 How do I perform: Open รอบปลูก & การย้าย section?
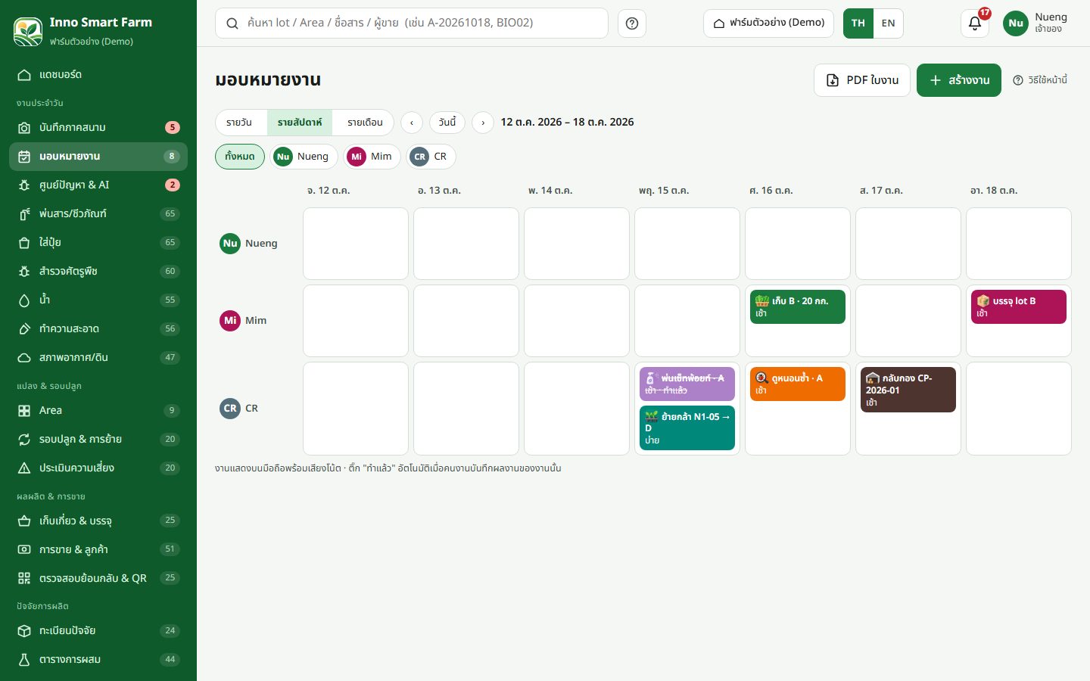(98, 440)
